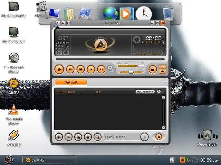Minimize the AIMP2 window
The width and height of the screenshot is (221, 165).
coord(152,23)
